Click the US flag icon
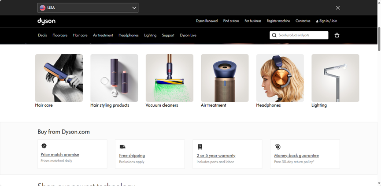 pyautogui.click(x=43, y=8)
